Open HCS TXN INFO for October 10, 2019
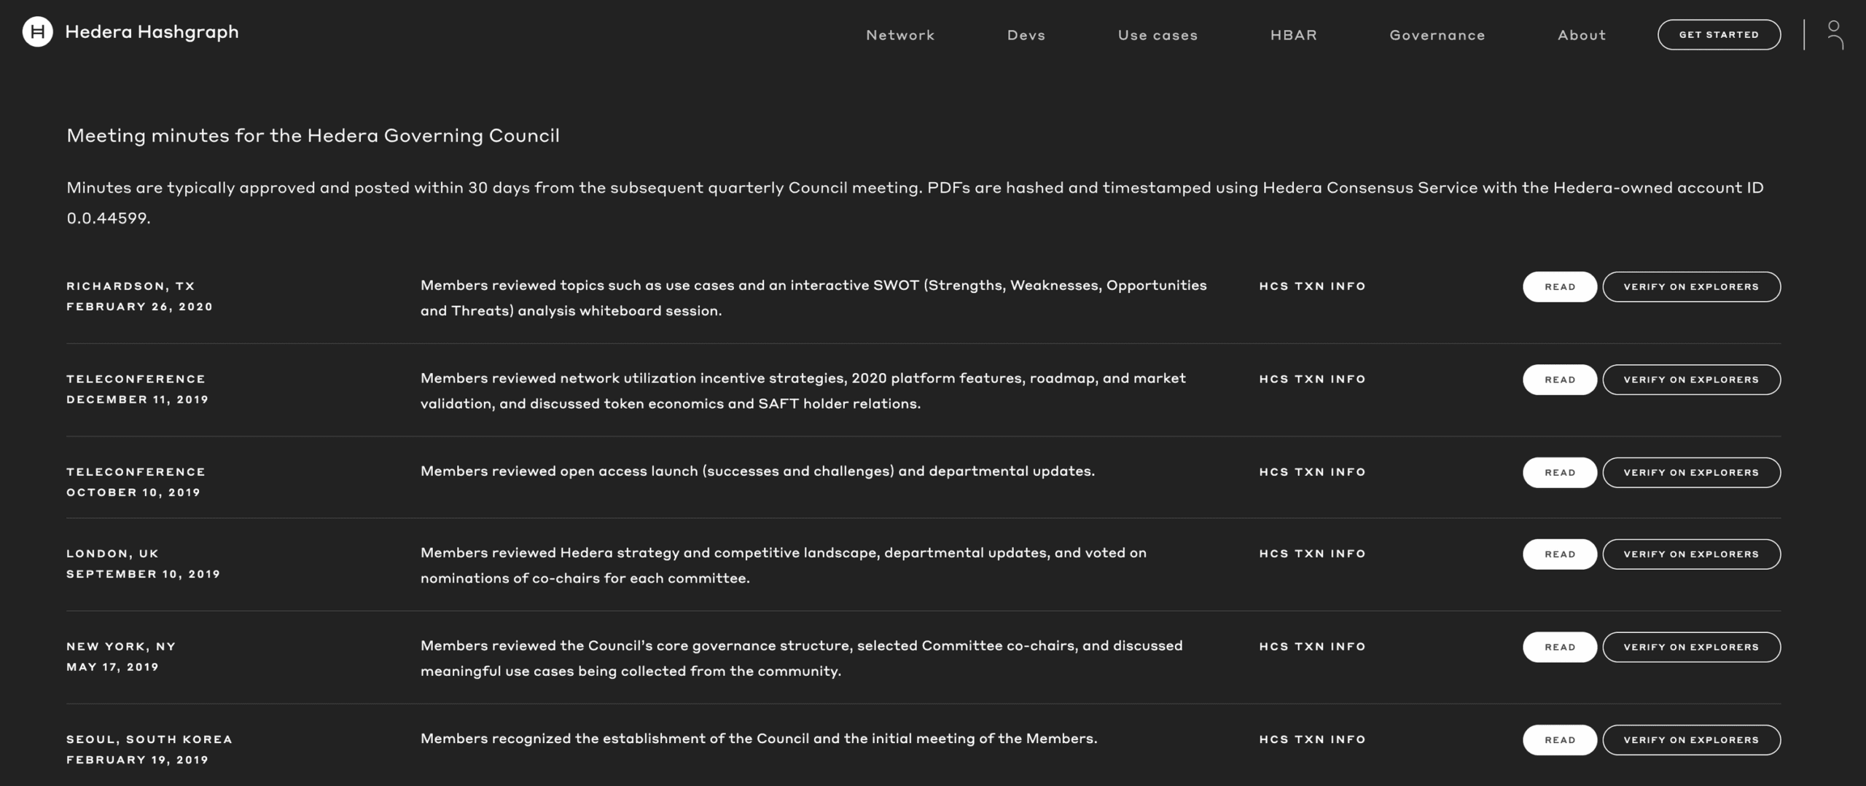Viewport: 1866px width, 786px height. (1311, 472)
